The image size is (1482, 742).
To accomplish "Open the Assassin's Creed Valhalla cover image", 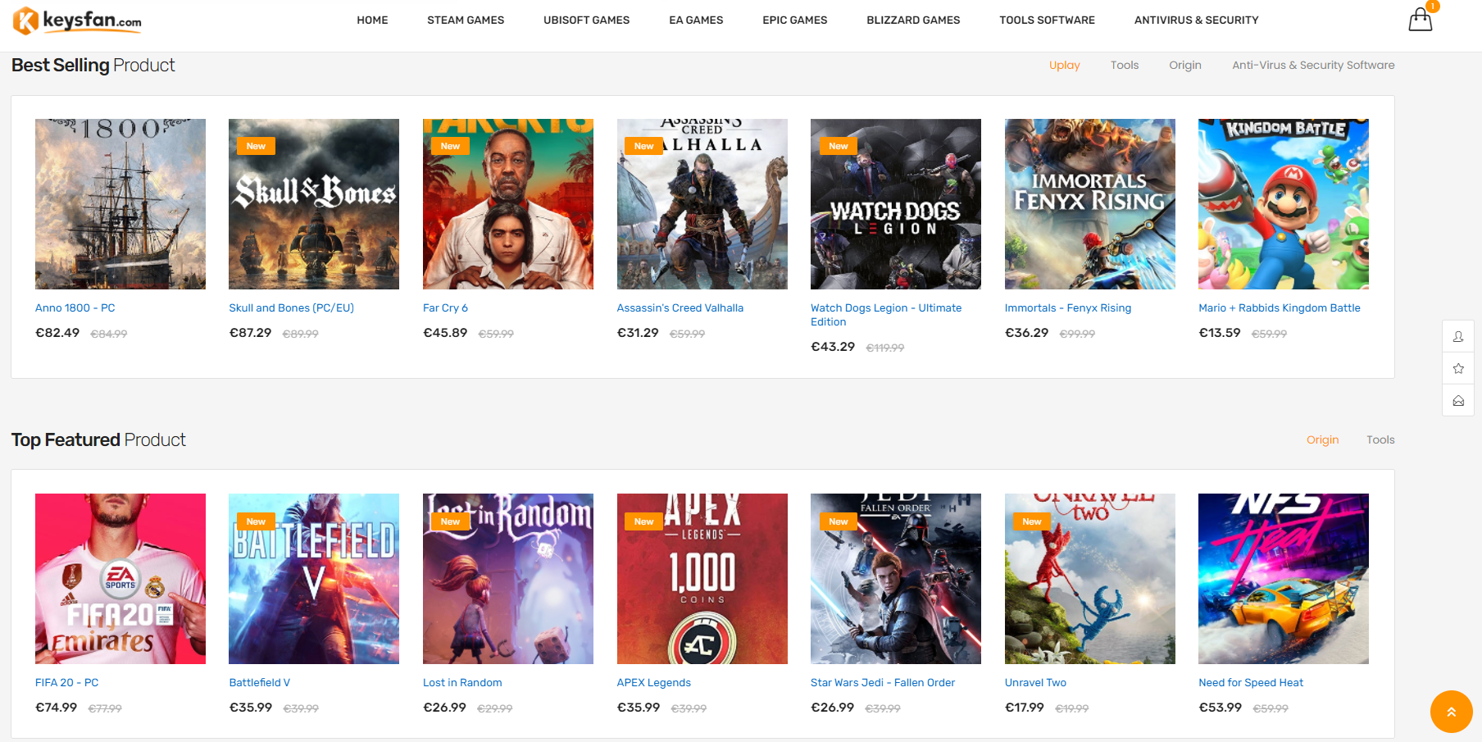I will coord(702,204).
